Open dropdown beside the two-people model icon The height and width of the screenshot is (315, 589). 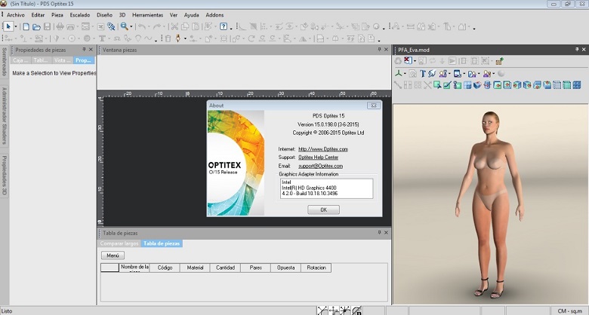tap(449, 74)
